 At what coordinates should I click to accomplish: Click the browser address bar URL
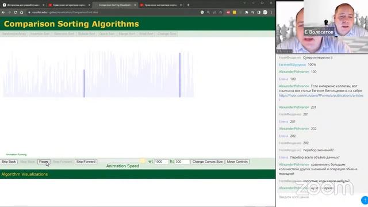[65, 12]
